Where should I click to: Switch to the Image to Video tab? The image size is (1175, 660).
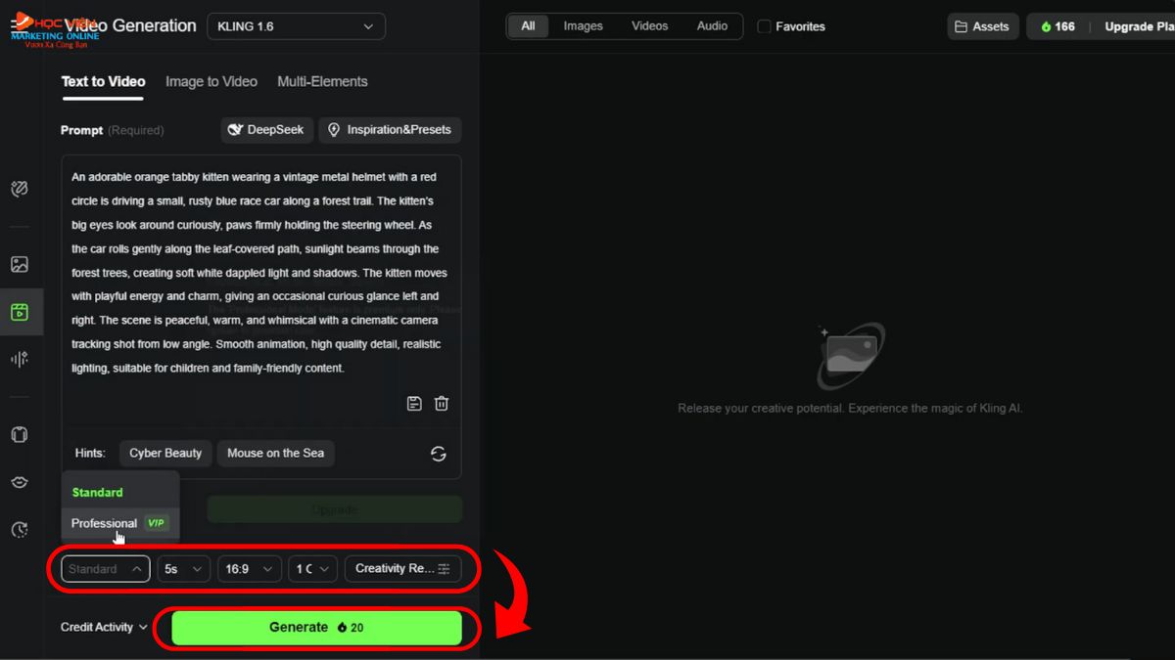coord(211,82)
